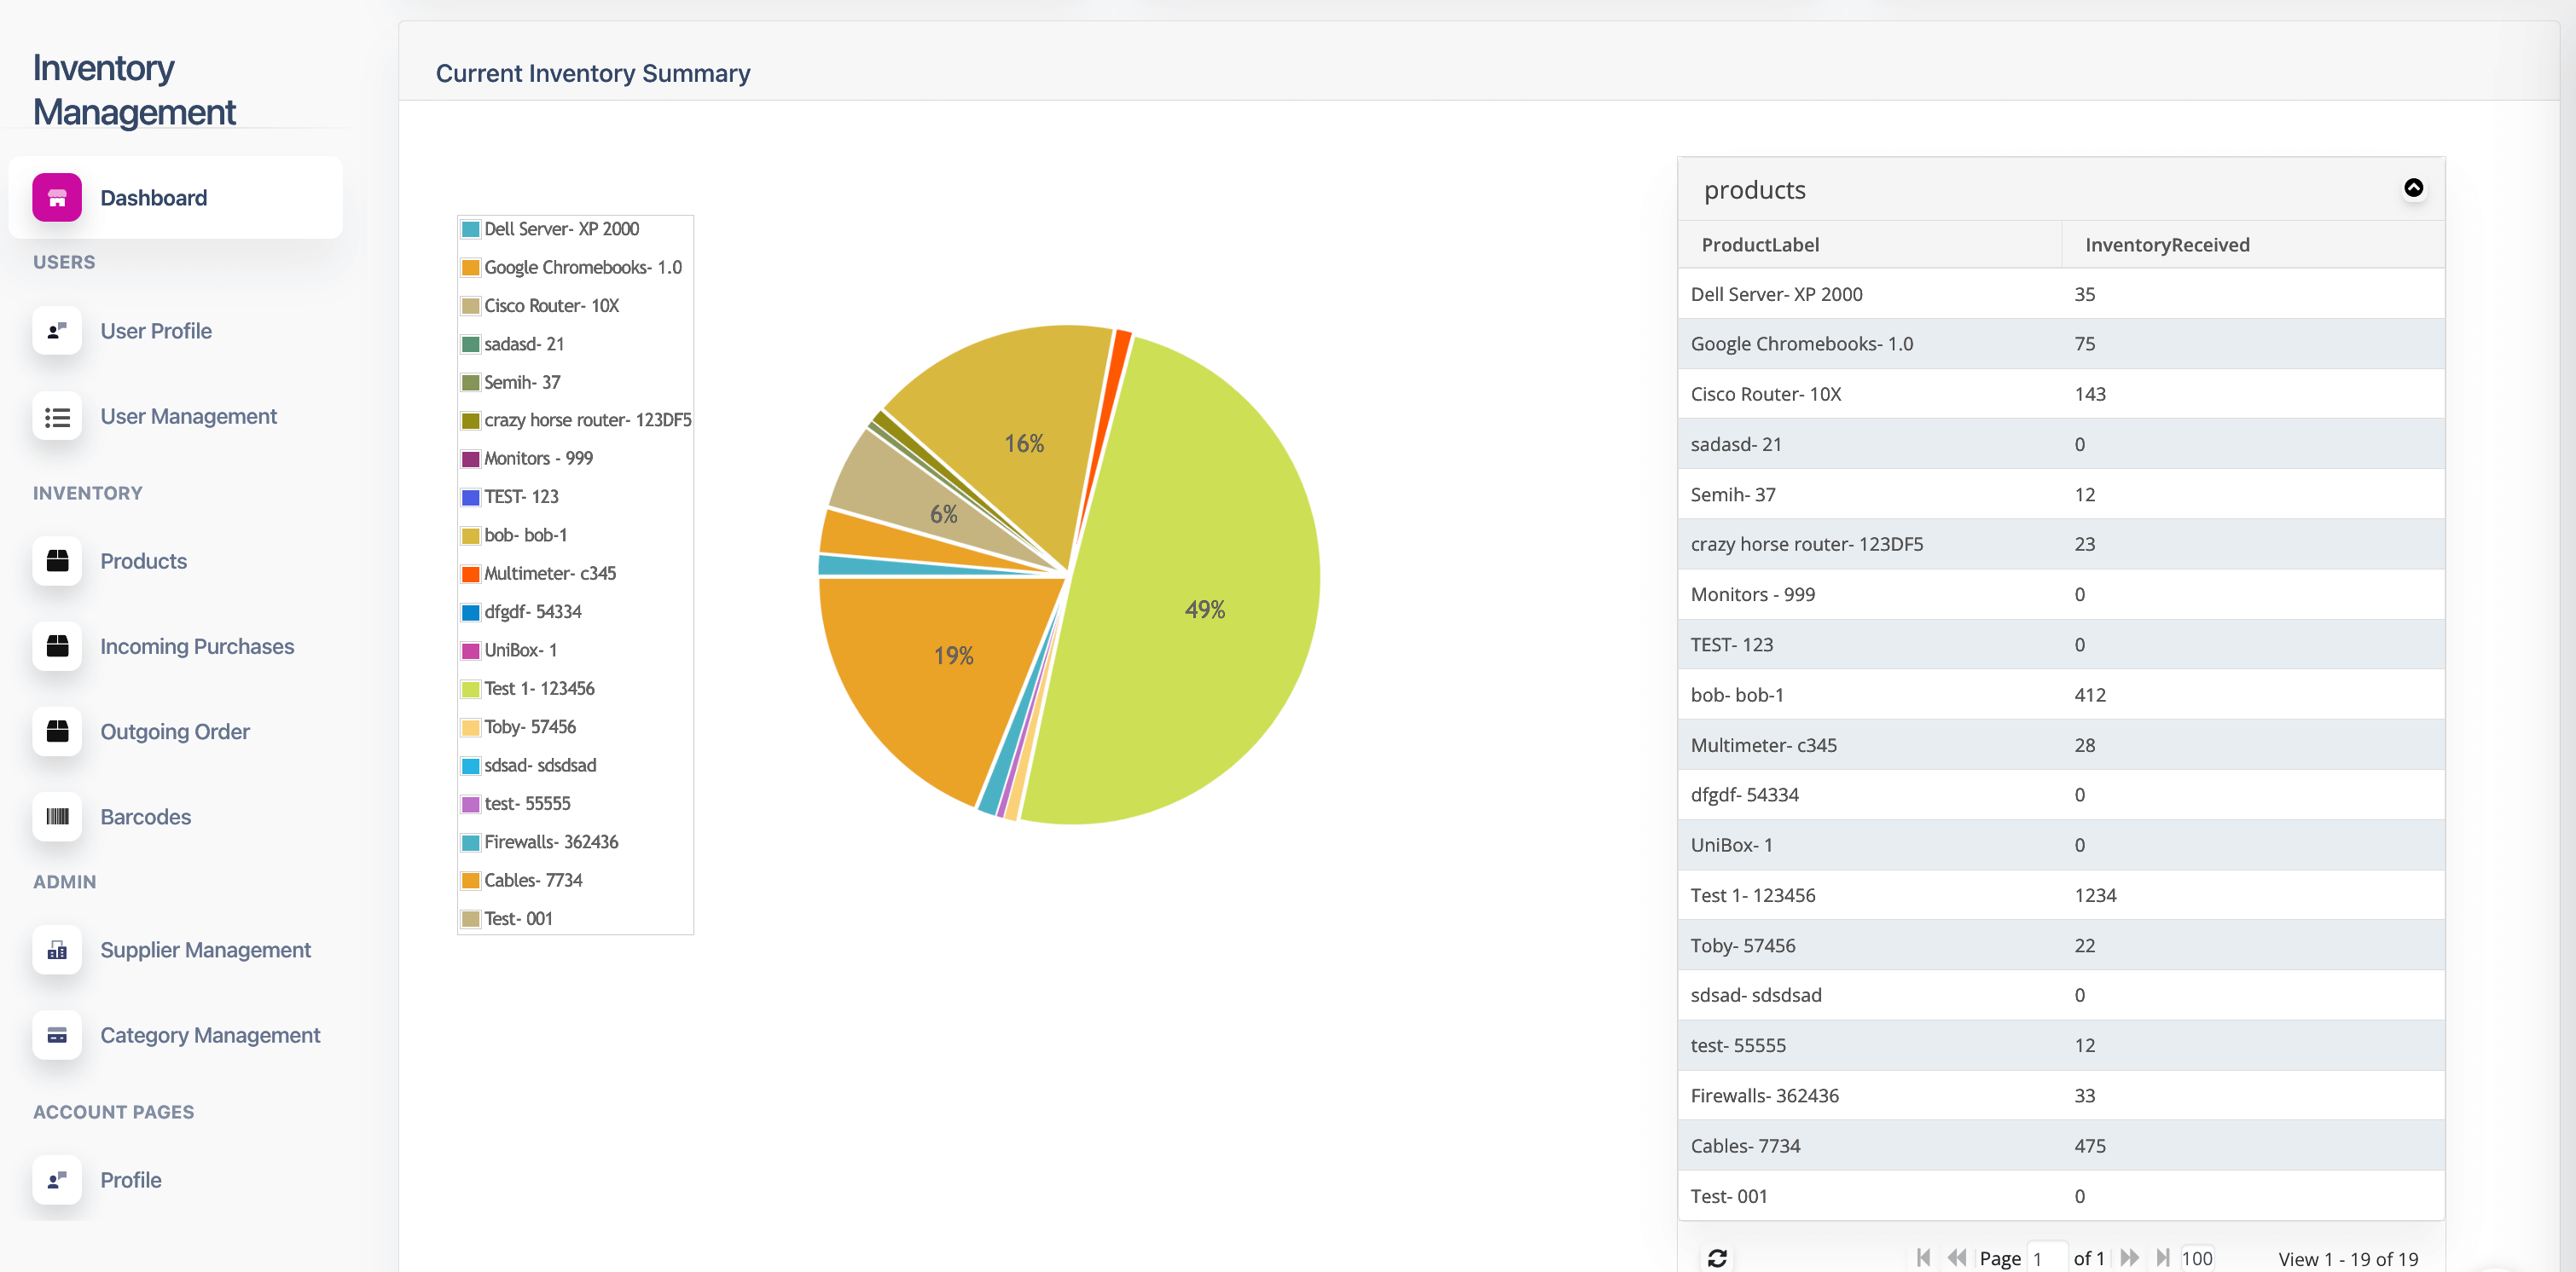Open User Management list icon
The width and height of the screenshot is (2576, 1272).
click(x=57, y=417)
